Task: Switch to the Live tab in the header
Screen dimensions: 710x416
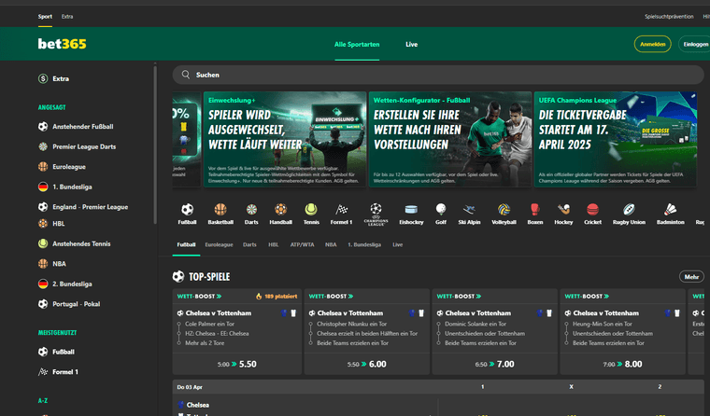Action: (x=412, y=45)
